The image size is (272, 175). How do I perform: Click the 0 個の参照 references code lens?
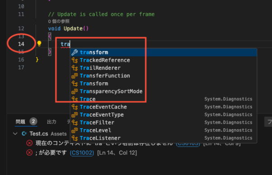[59, 21]
